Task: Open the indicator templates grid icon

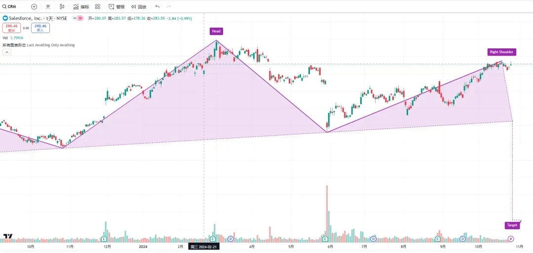Action: [x=98, y=7]
